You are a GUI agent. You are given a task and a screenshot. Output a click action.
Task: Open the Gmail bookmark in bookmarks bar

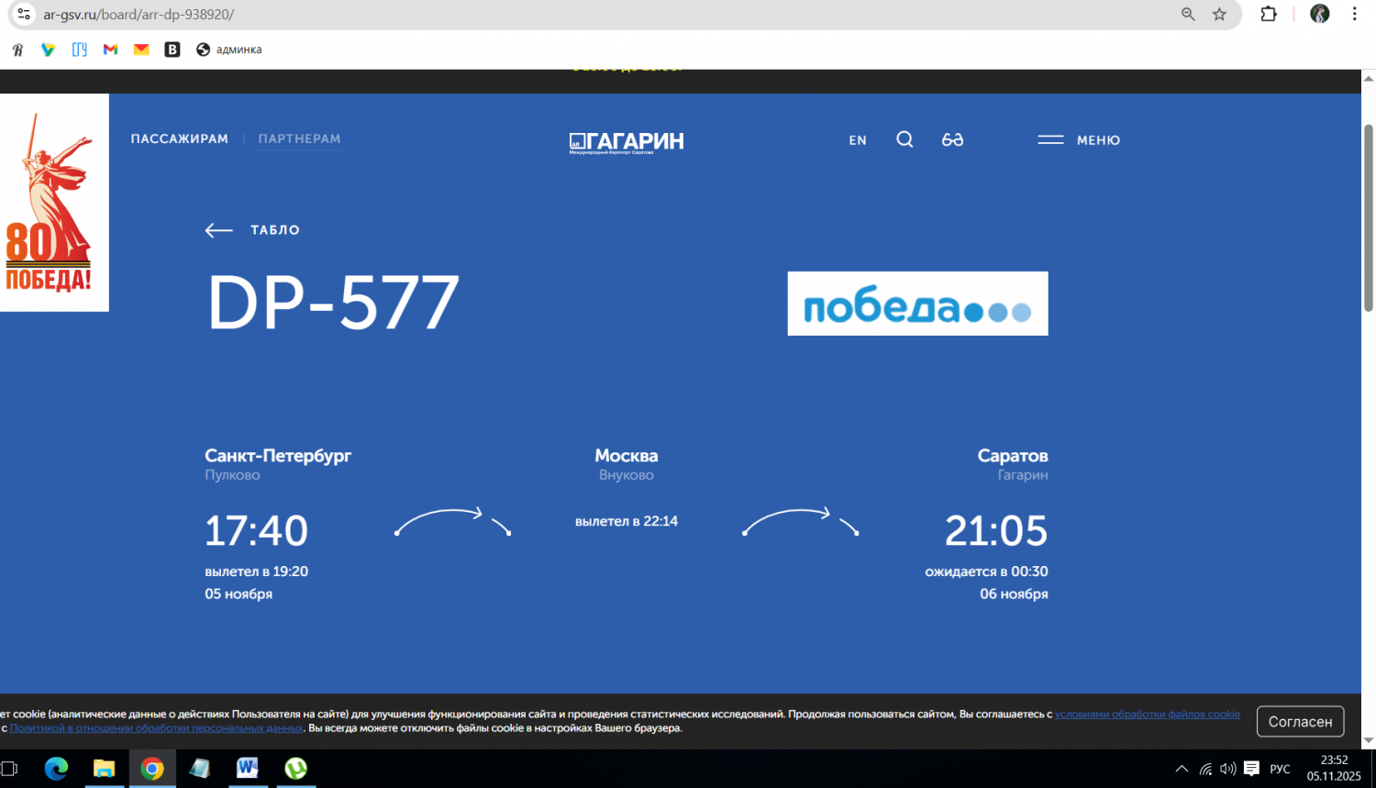111,50
